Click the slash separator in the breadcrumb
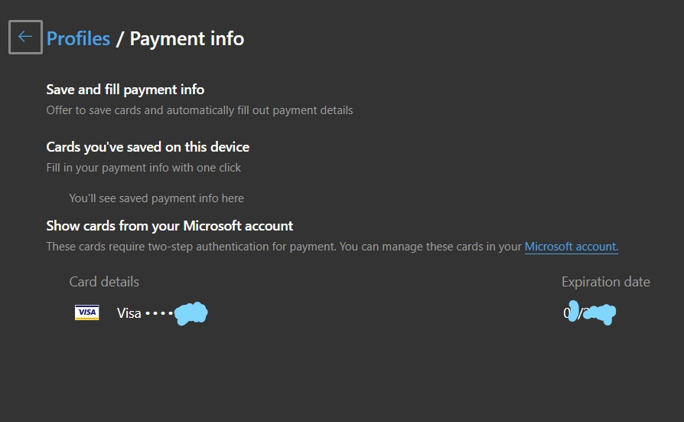 (x=120, y=38)
